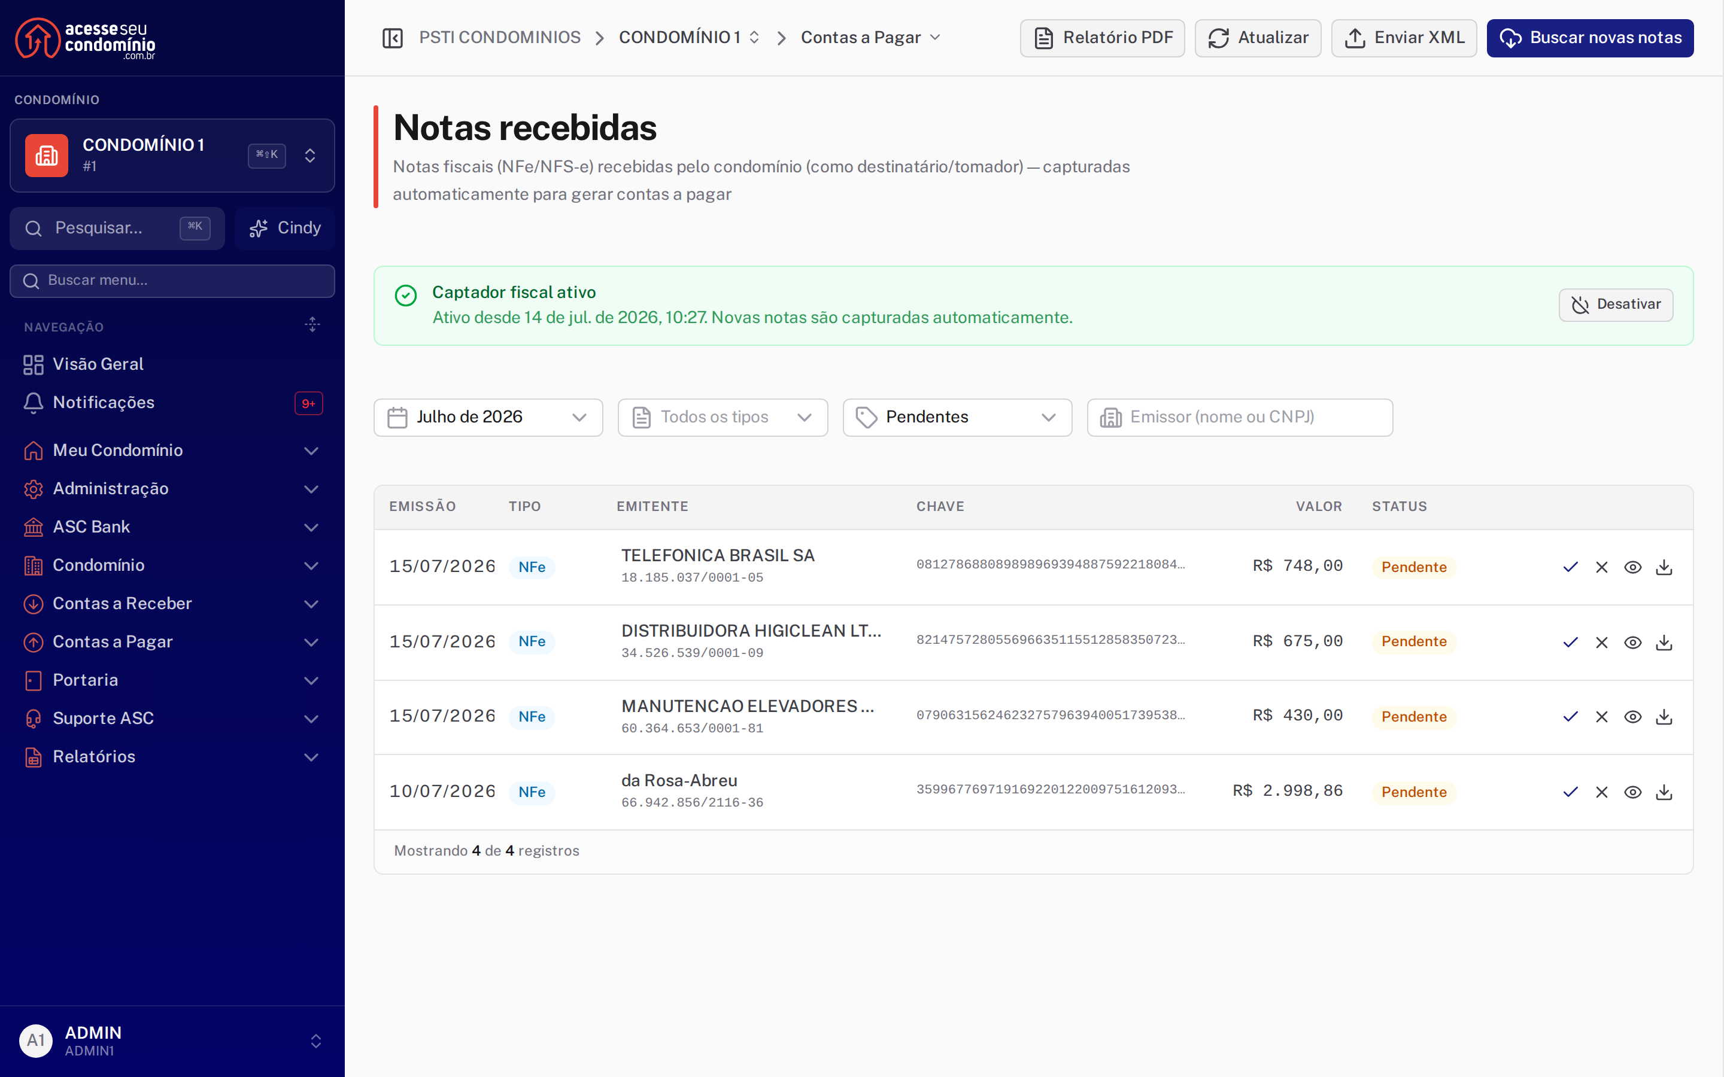
Task: Focus the Emissor name or CNPJ field
Action: click(1240, 418)
